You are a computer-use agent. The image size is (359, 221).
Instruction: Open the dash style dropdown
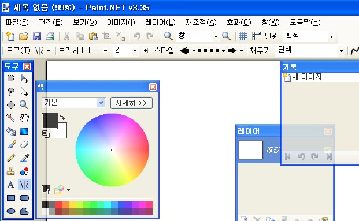tap(223, 51)
